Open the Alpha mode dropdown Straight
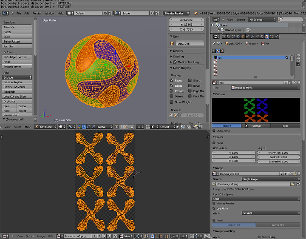The height and width of the screenshot is (239, 306). [271, 213]
